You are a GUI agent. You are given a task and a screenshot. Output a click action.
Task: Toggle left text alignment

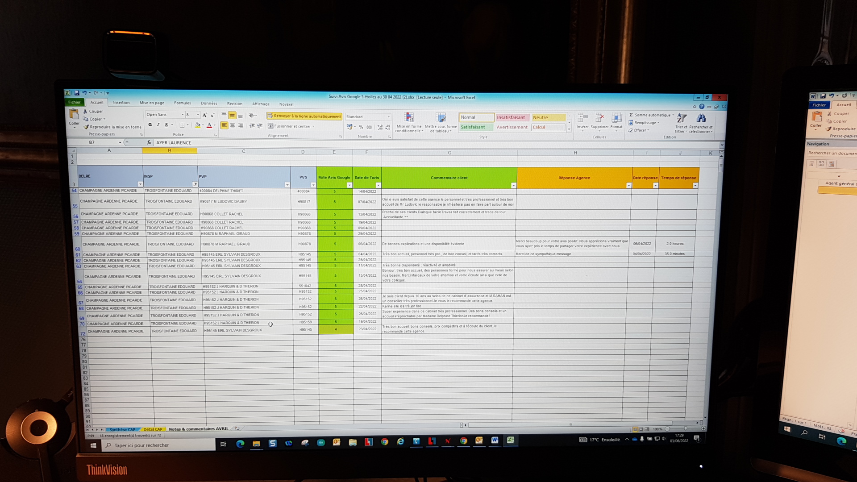tap(224, 126)
